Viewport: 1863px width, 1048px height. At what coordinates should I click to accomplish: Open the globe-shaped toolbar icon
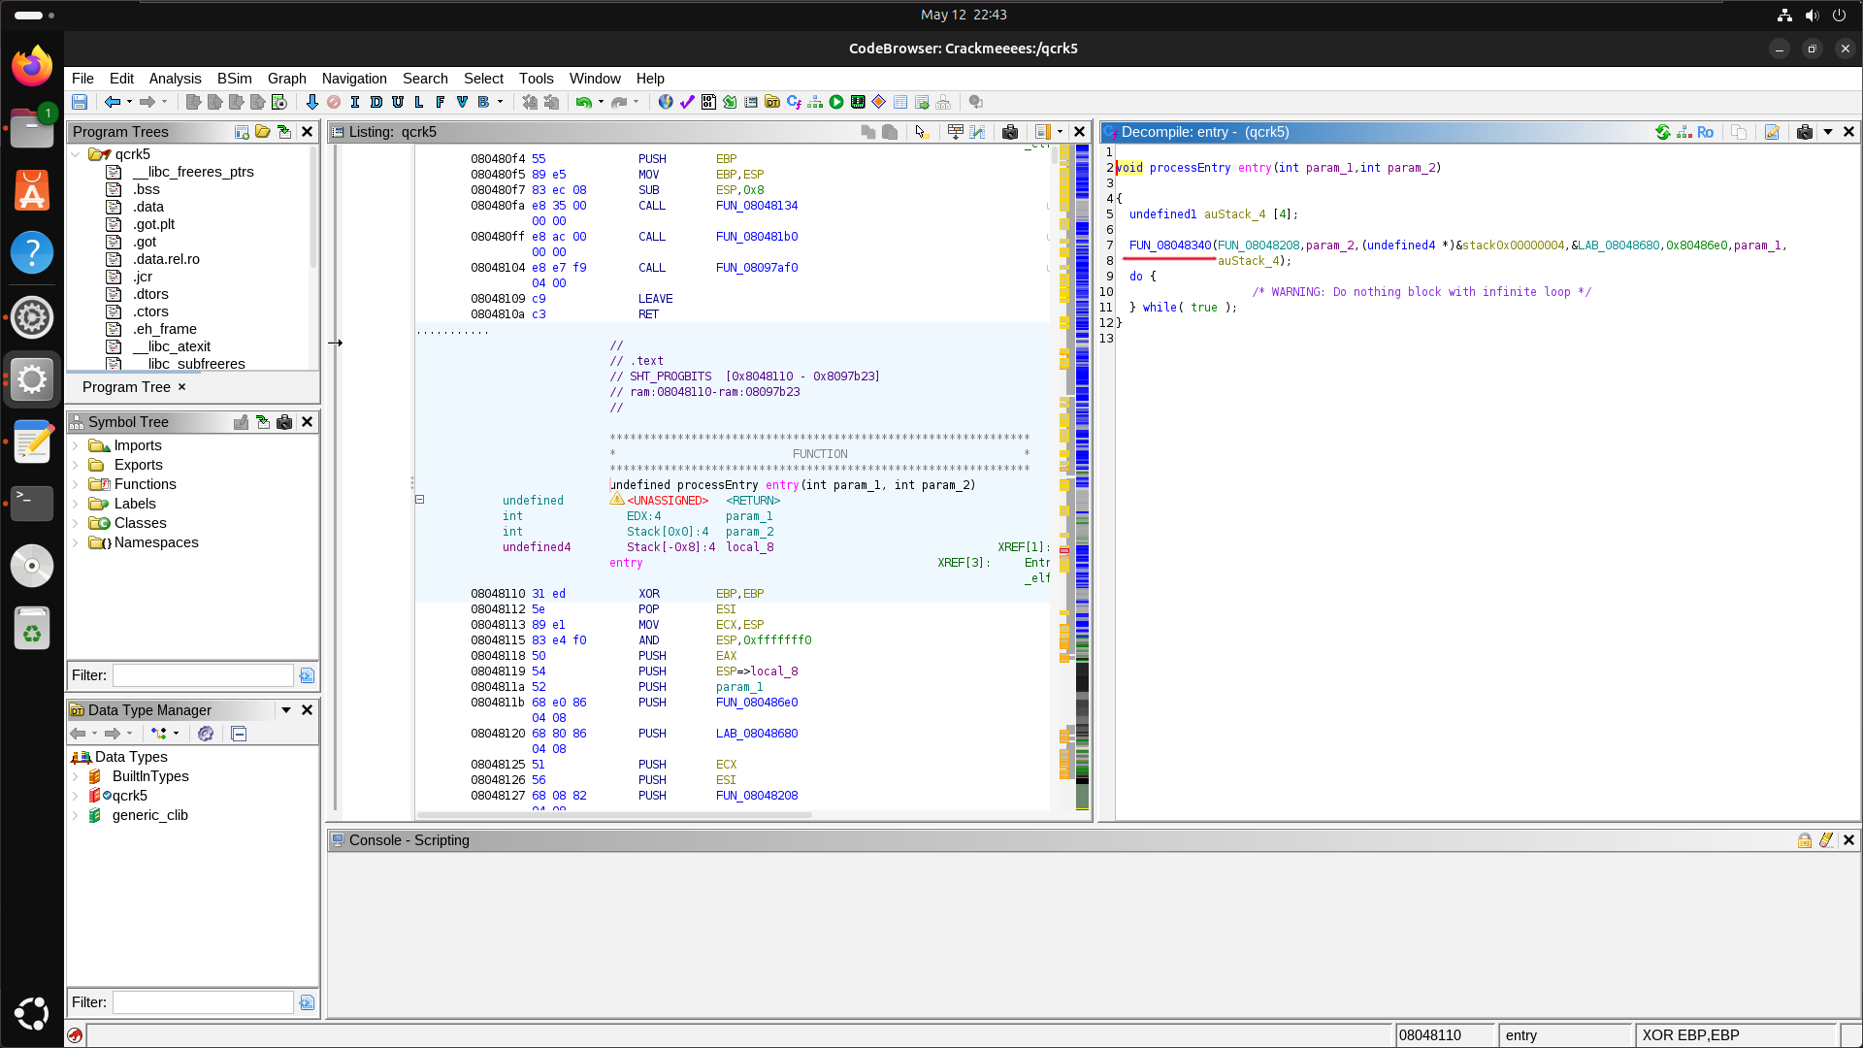(x=666, y=102)
